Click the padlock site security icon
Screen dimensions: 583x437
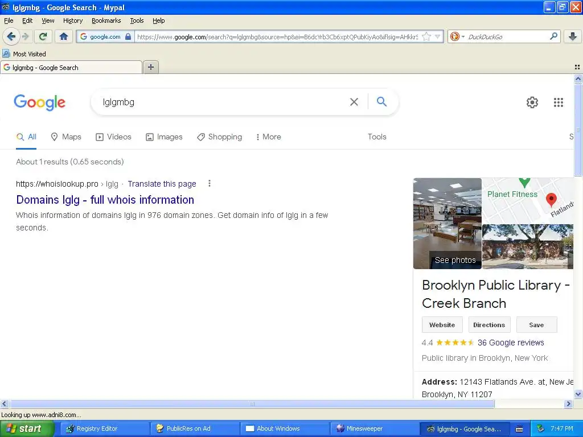click(128, 36)
